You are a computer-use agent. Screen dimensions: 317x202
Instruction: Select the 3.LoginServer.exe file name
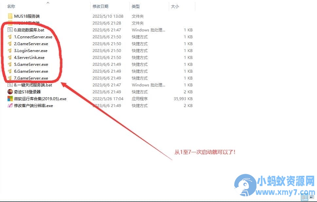pos(31,51)
